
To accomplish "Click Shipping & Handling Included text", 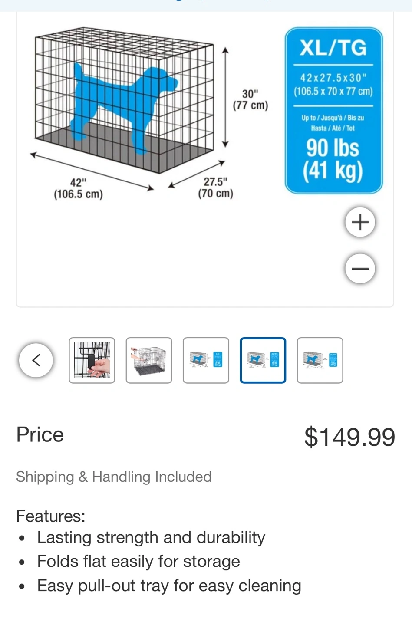I will pyautogui.click(x=114, y=477).
